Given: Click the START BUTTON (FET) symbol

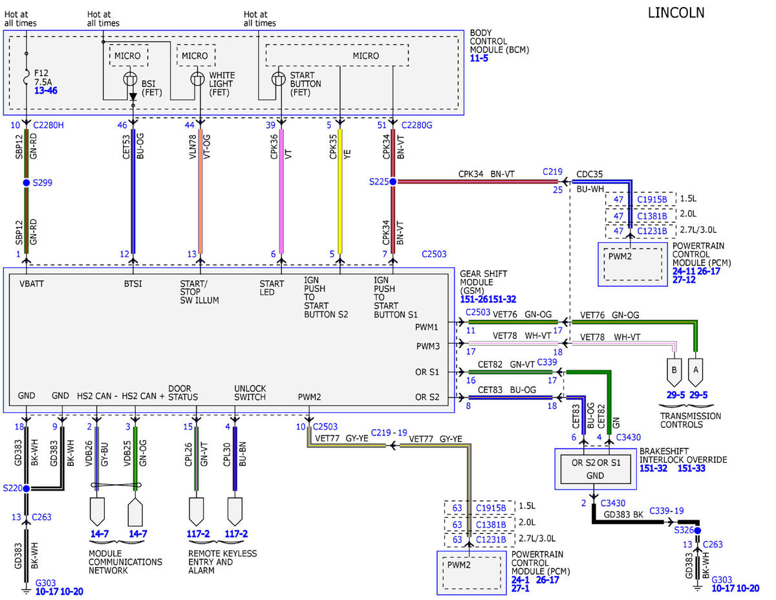Looking at the screenshot, I should (279, 80).
